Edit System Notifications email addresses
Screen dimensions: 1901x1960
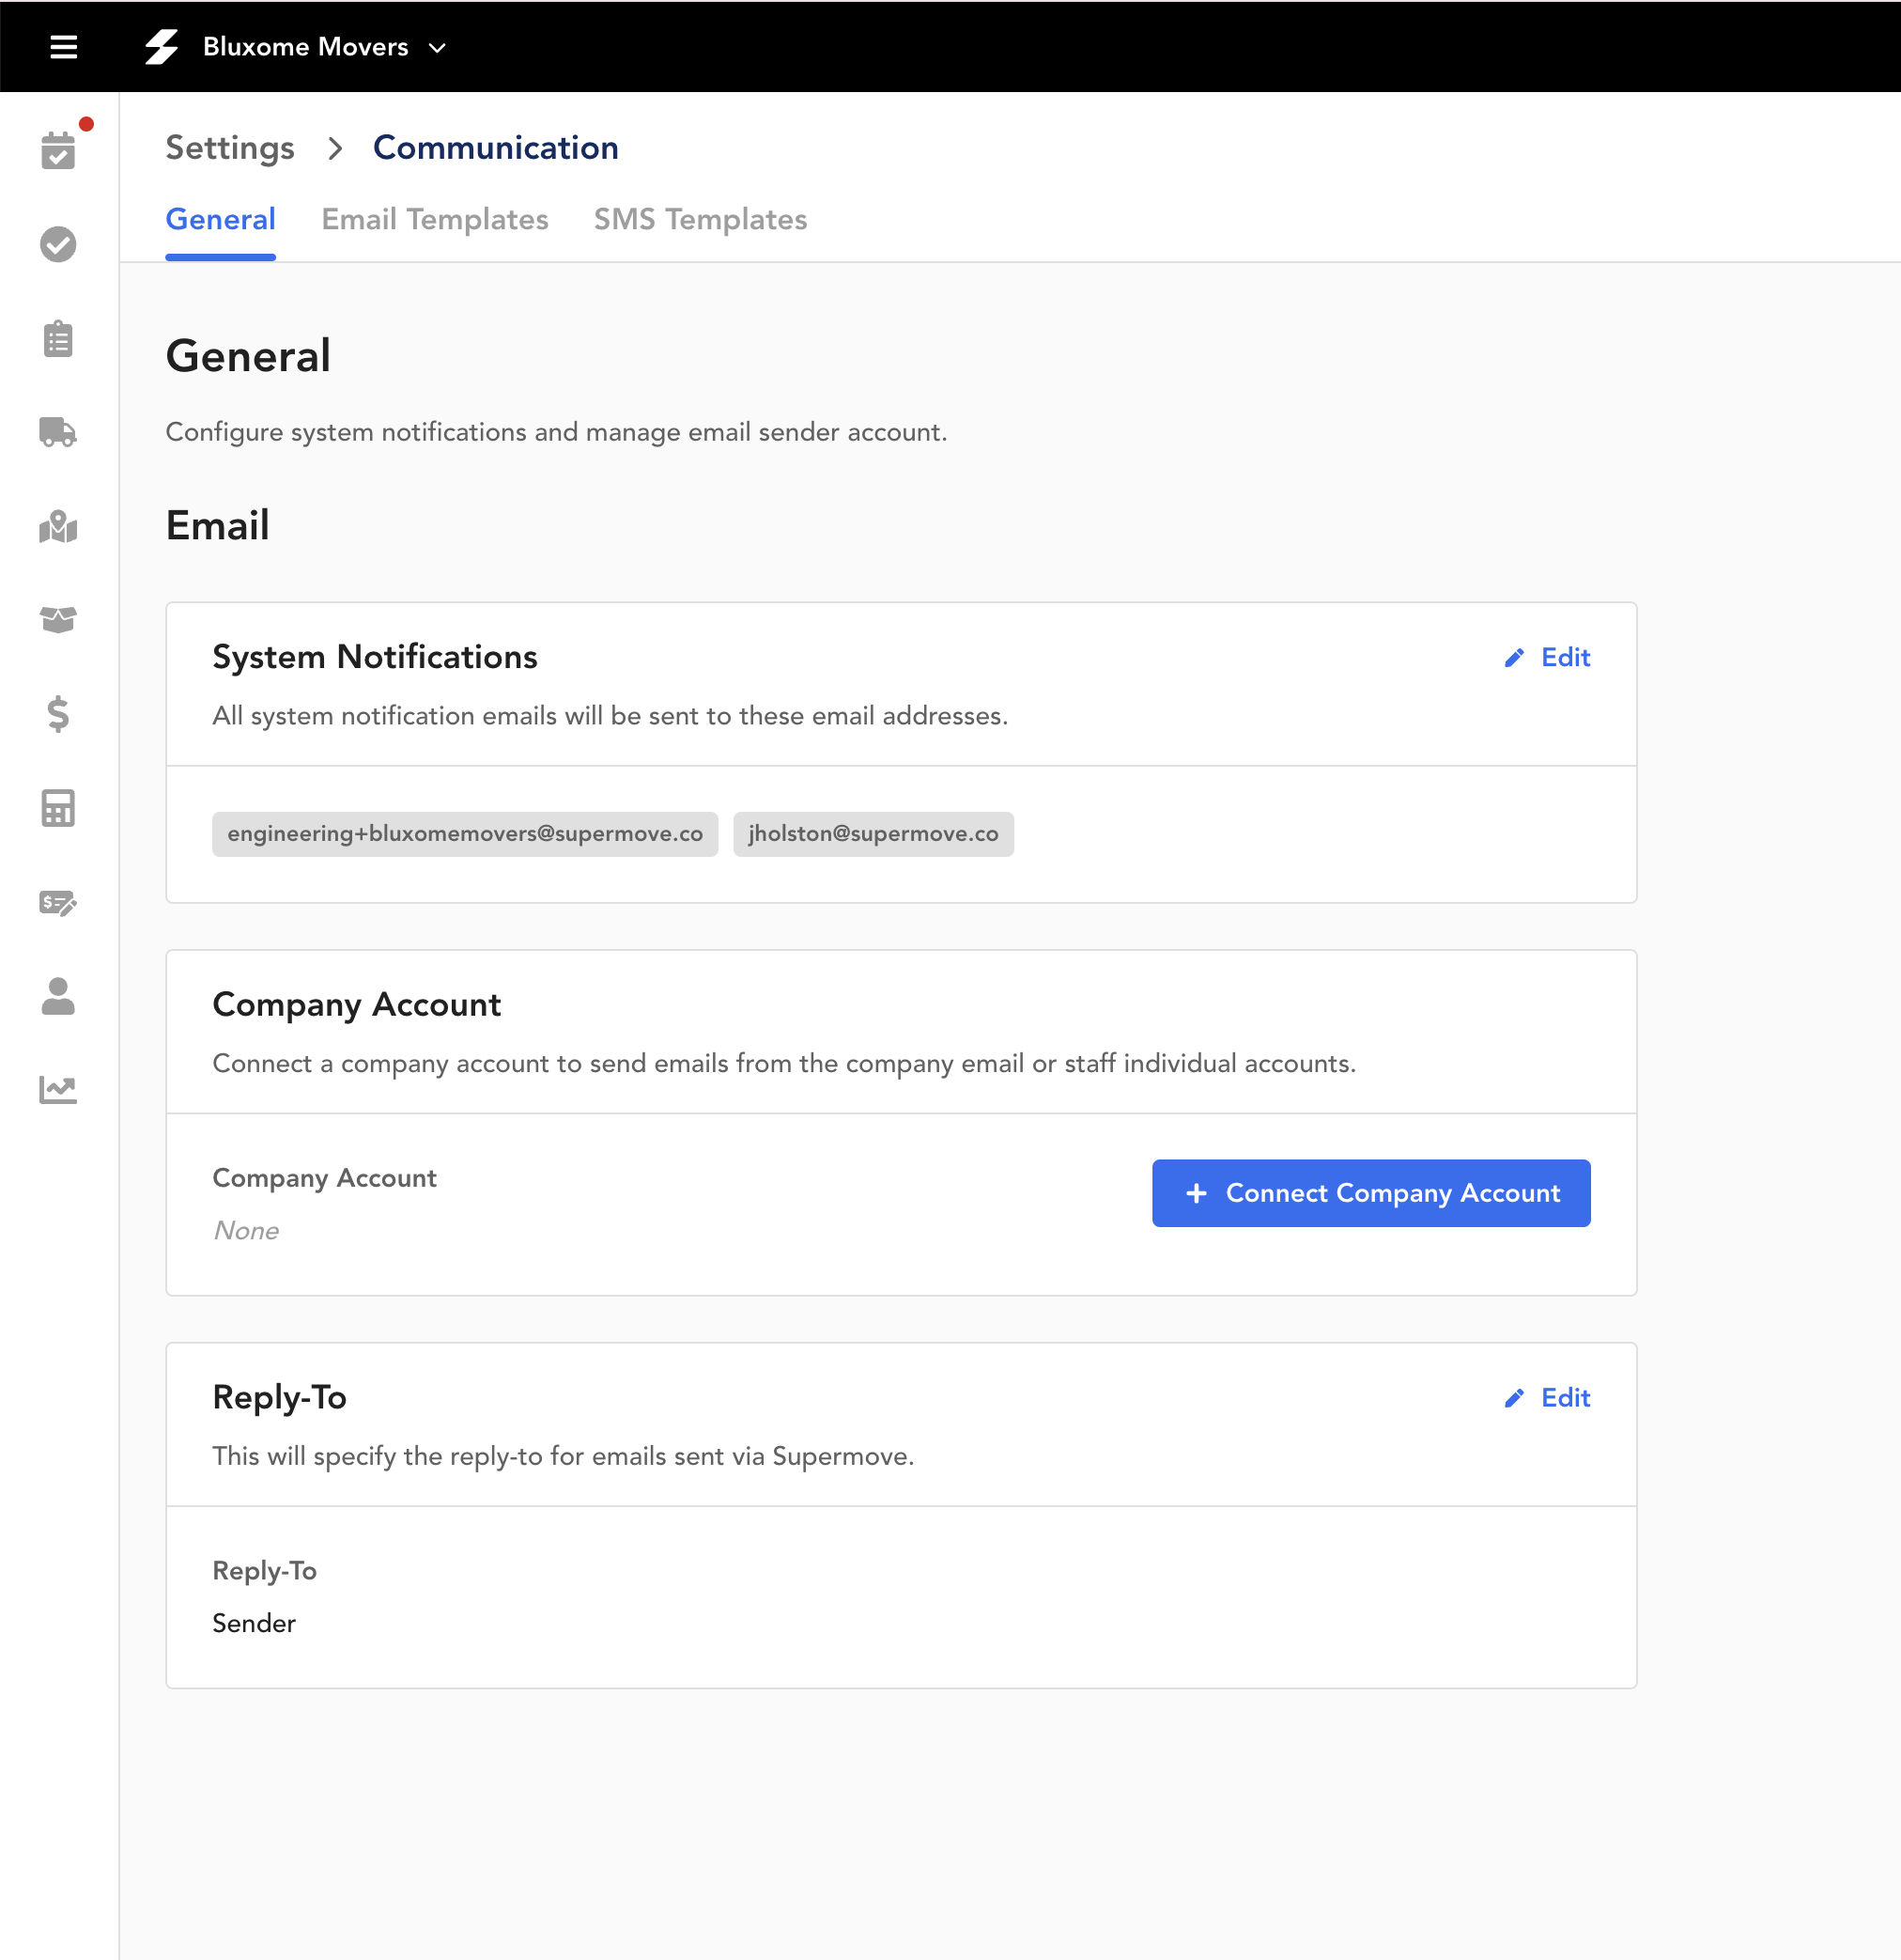(x=1546, y=657)
